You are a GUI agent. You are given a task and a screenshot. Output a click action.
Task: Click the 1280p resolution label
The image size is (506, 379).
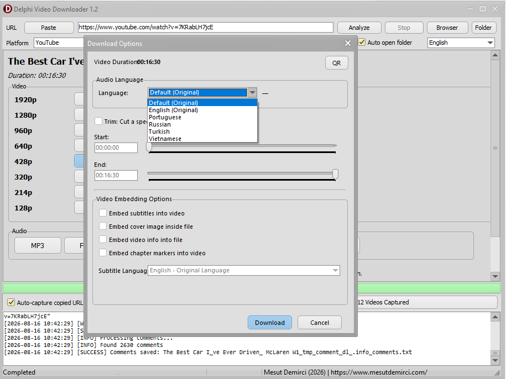pyautogui.click(x=25, y=115)
